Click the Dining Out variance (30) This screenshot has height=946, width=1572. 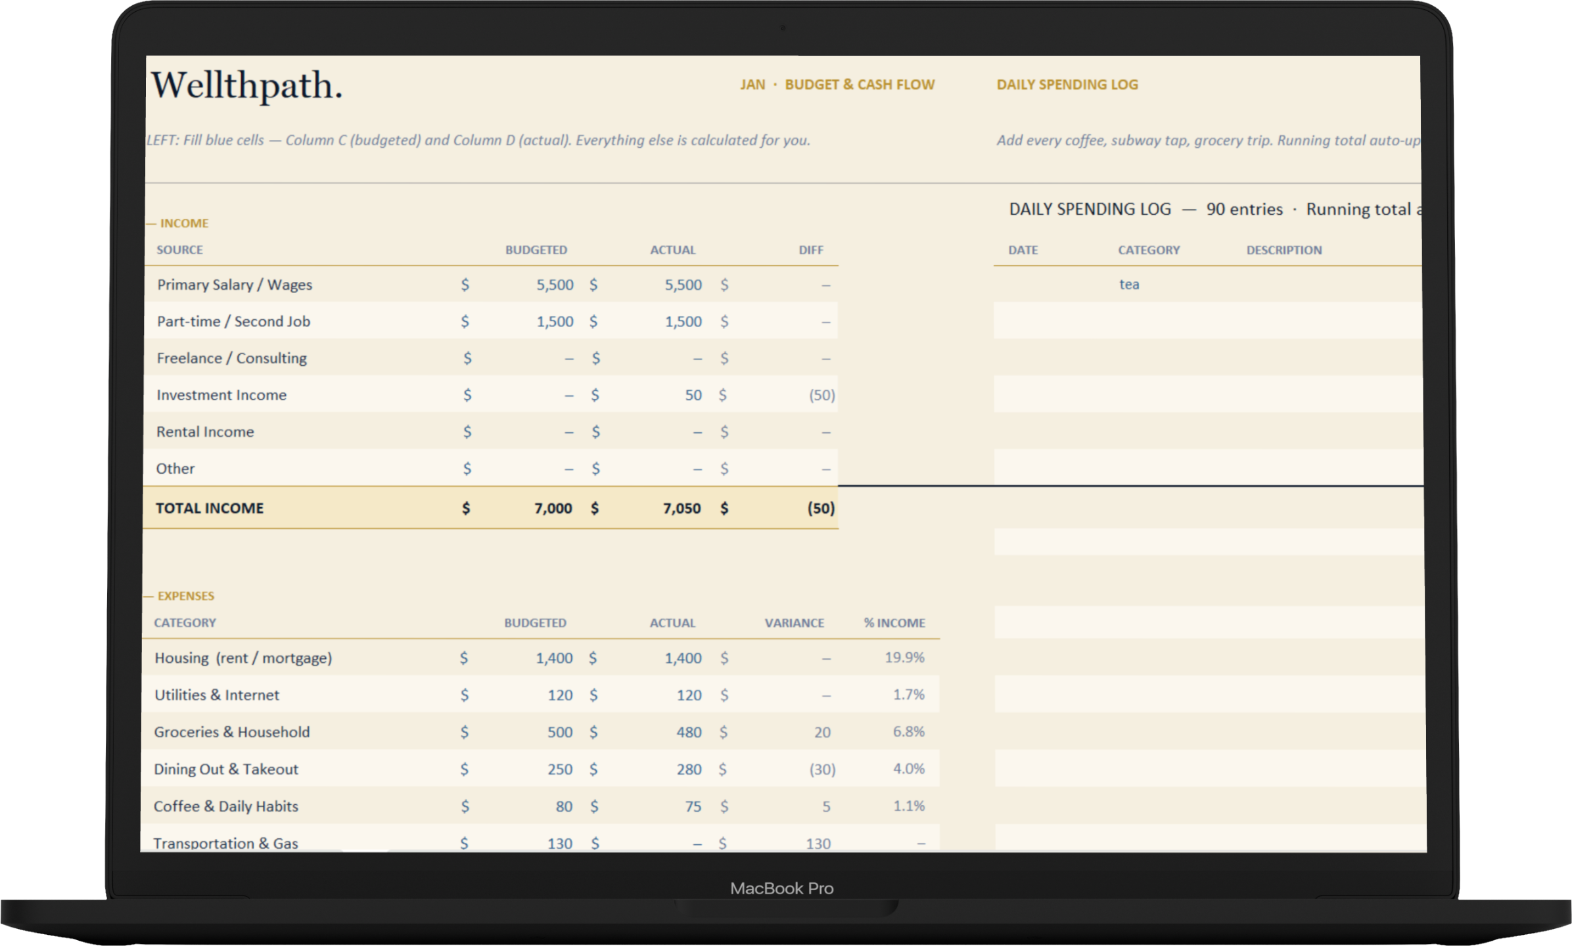(822, 769)
